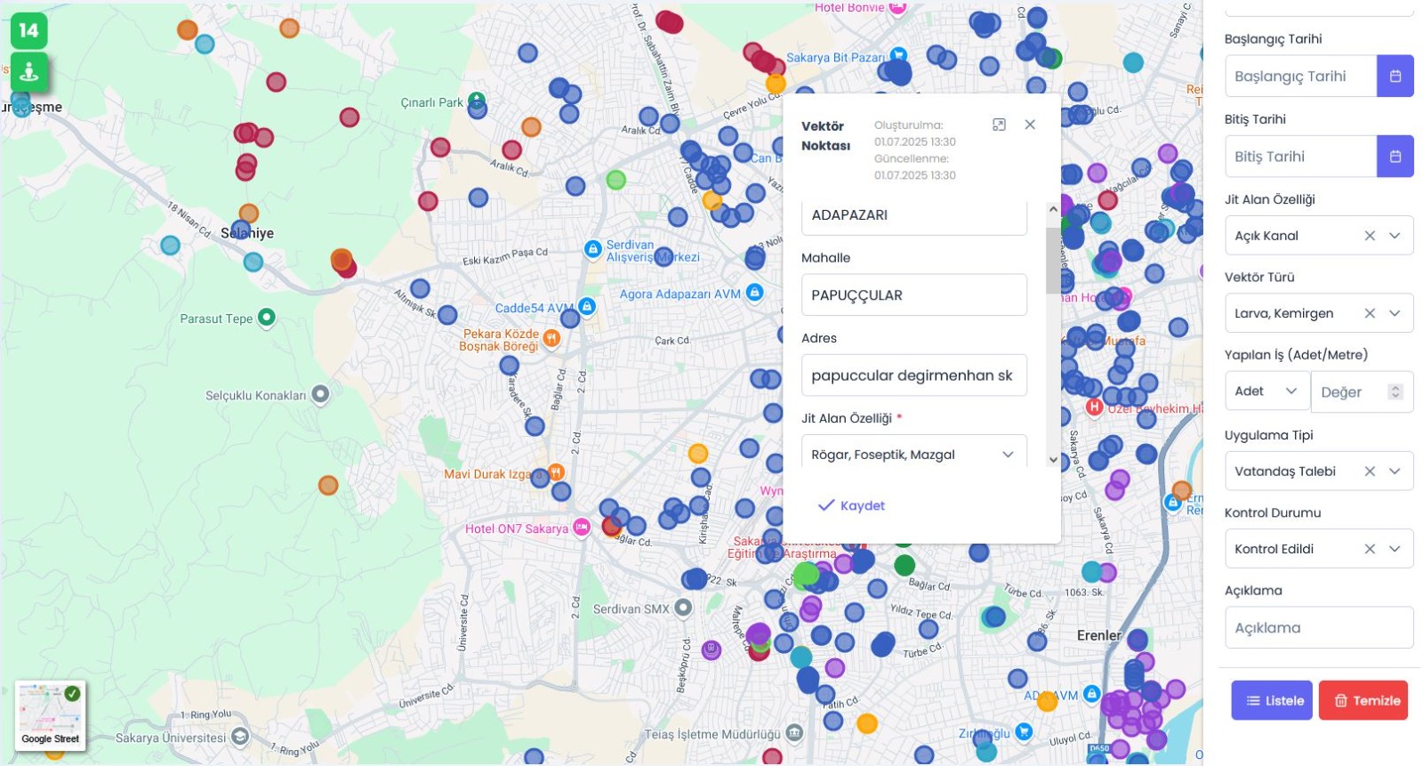The height and width of the screenshot is (766, 1423).
Task: Save the point with Kaydet
Action: pyautogui.click(x=851, y=505)
